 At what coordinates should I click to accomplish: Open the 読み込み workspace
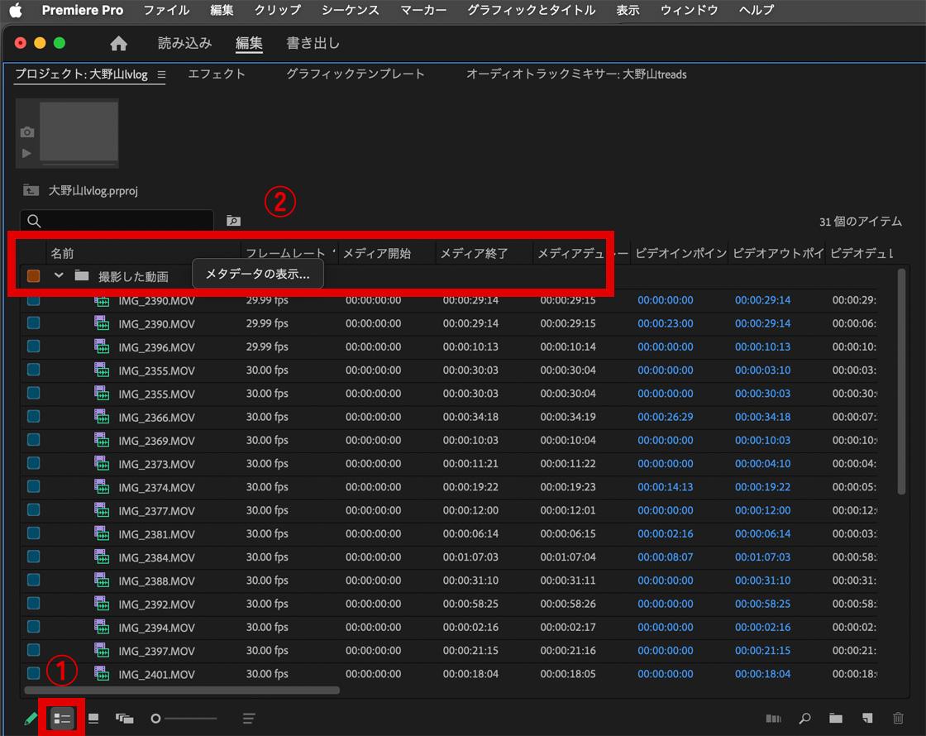point(184,44)
